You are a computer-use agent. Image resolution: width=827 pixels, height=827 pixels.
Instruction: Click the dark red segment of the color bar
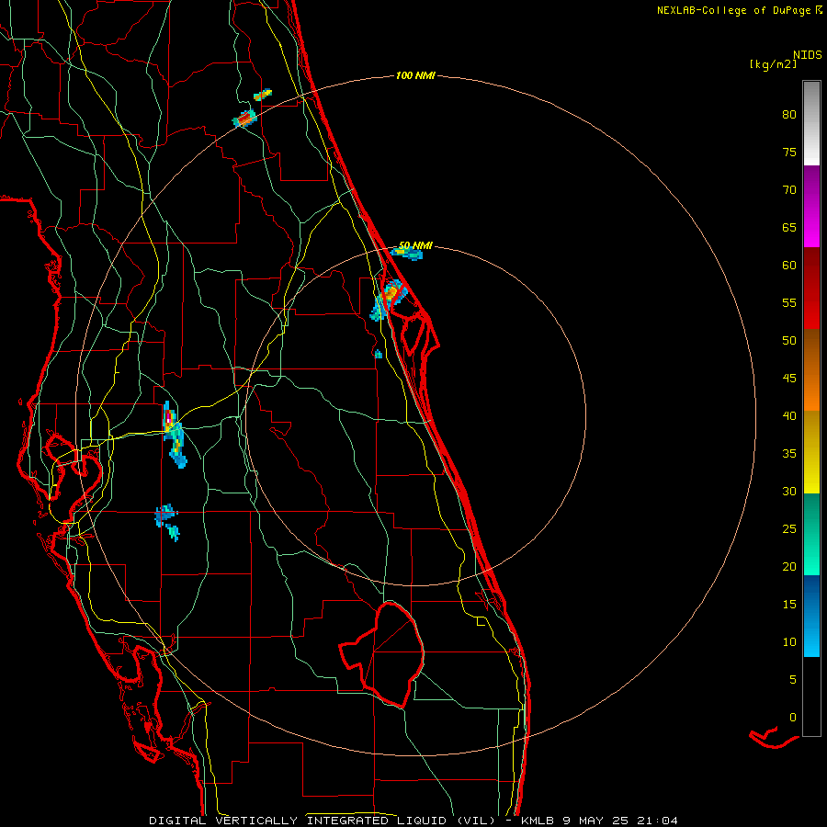(x=811, y=288)
